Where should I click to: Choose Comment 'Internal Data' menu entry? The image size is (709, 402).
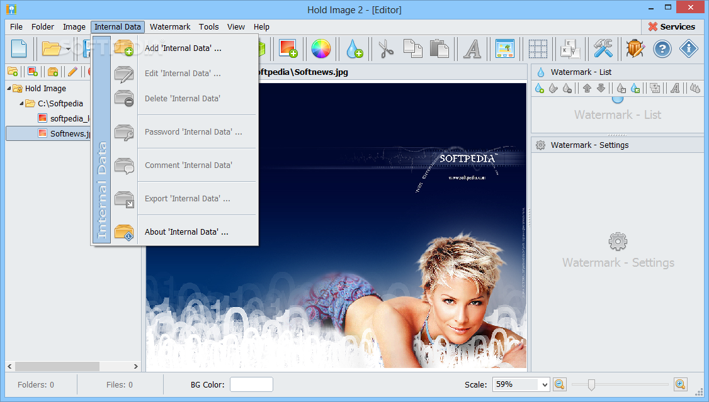coord(184,165)
